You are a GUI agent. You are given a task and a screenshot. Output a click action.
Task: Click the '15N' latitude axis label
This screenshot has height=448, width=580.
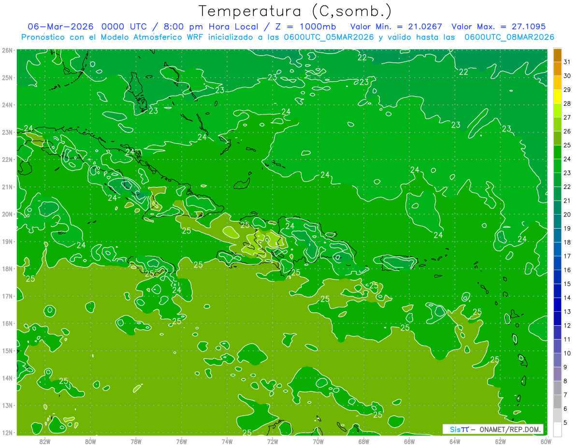point(7,351)
